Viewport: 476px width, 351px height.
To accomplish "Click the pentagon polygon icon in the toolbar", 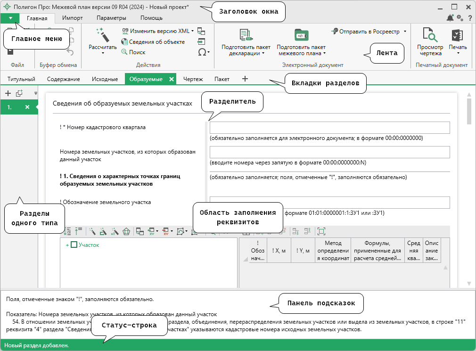I will pos(126,231).
